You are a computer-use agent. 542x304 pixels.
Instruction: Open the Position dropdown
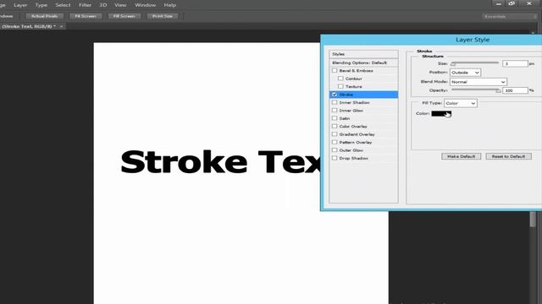click(x=465, y=73)
